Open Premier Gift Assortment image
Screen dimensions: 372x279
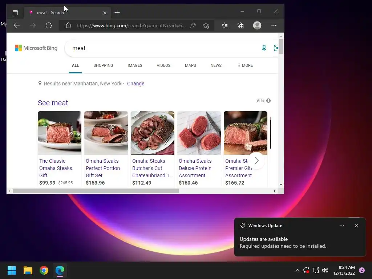245,133
